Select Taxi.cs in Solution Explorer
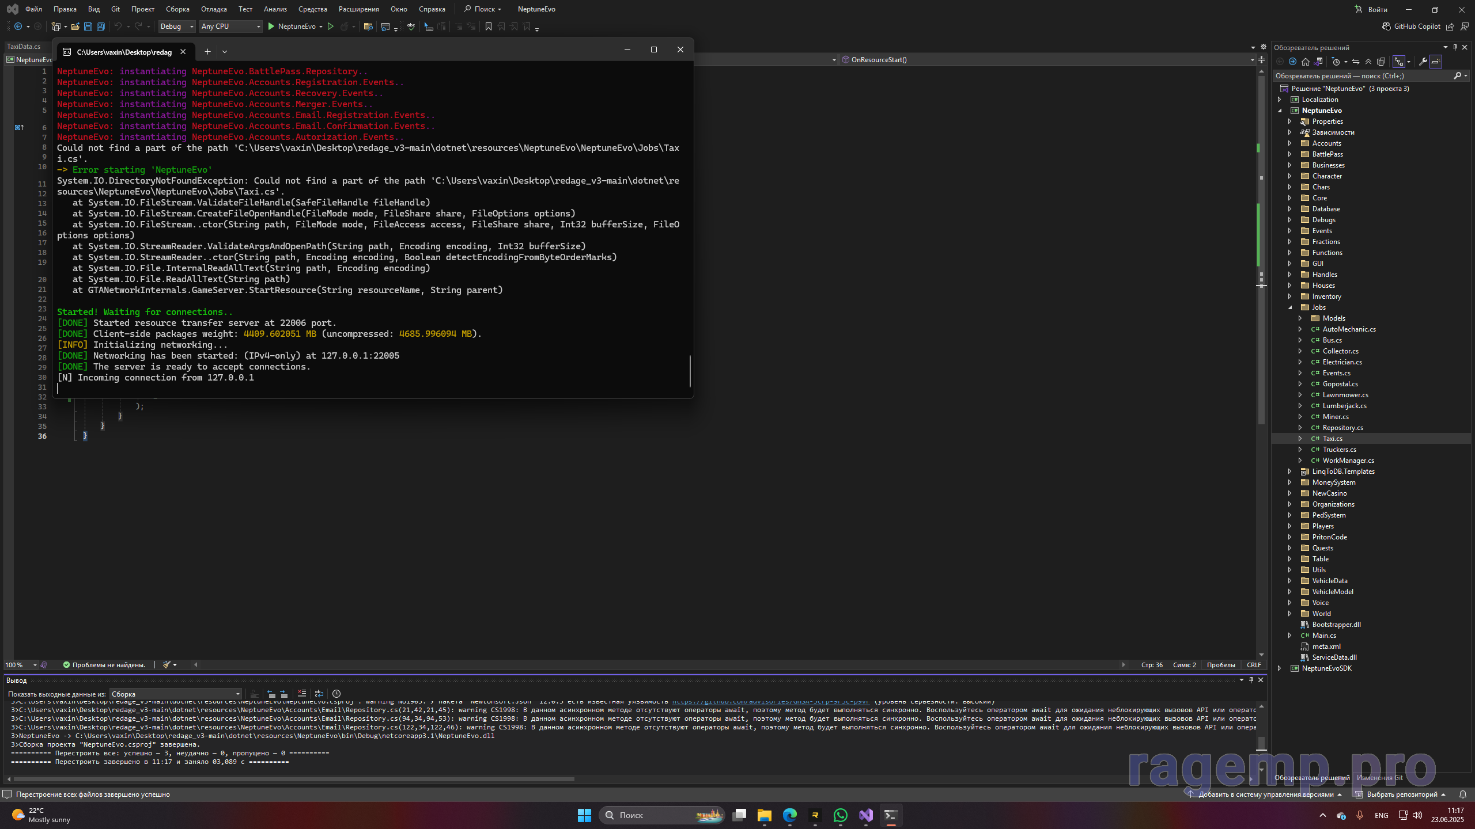The width and height of the screenshot is (1475, 829). 1332,439
